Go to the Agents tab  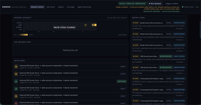pos(61,7)
